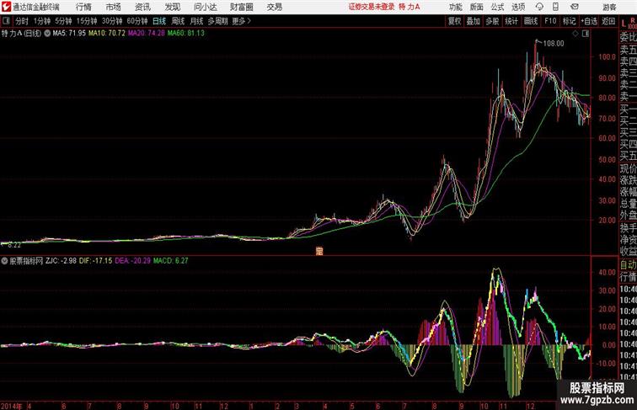Image resolution: width=637 pixels, height=410 pixels.
Task: Click the orange 定 marker on the chart
Action: click(318, 251)
